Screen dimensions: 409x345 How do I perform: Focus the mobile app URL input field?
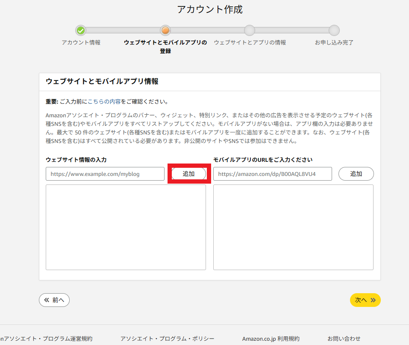click(x=273, y=174)
